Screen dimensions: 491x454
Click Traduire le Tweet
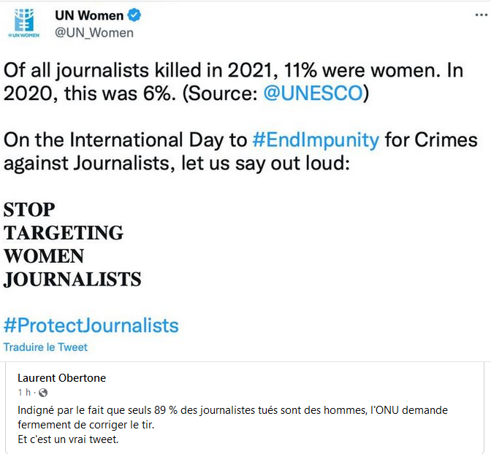pos(45,347)
